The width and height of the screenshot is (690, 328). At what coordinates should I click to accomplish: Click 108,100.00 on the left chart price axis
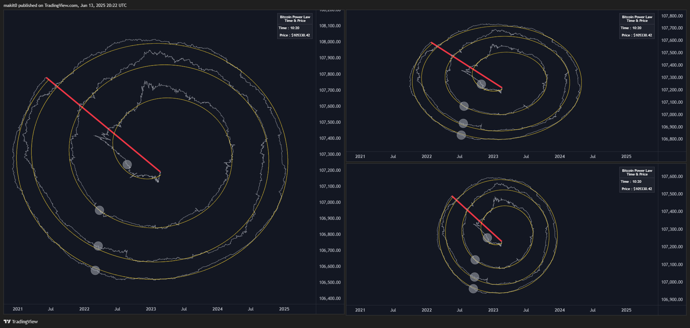click(x=330, y=26)
